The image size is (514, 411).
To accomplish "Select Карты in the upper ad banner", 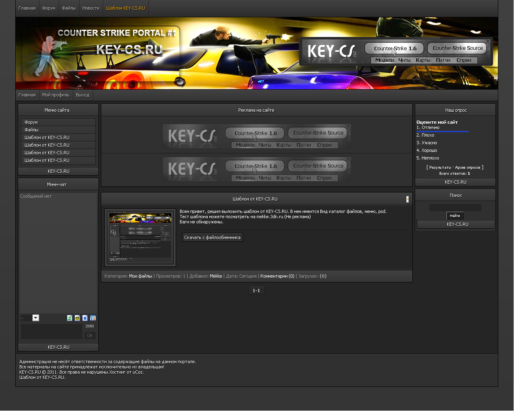I will [283, 145].
